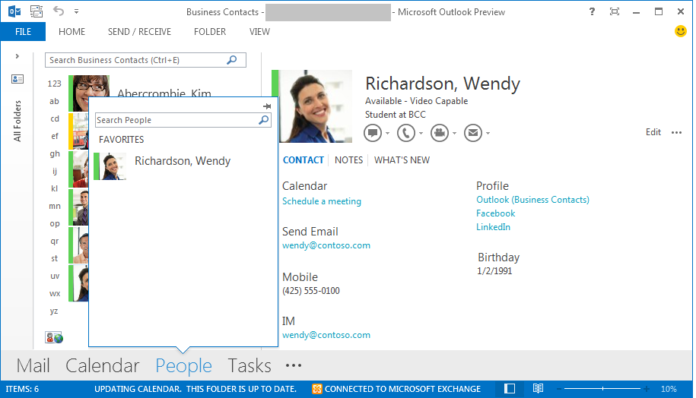Switch to Normal view in the status bar
Viewport: 696px width, 398px height.
510,389
